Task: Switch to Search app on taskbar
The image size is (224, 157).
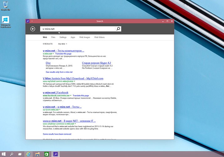Action: pos(55,154)
